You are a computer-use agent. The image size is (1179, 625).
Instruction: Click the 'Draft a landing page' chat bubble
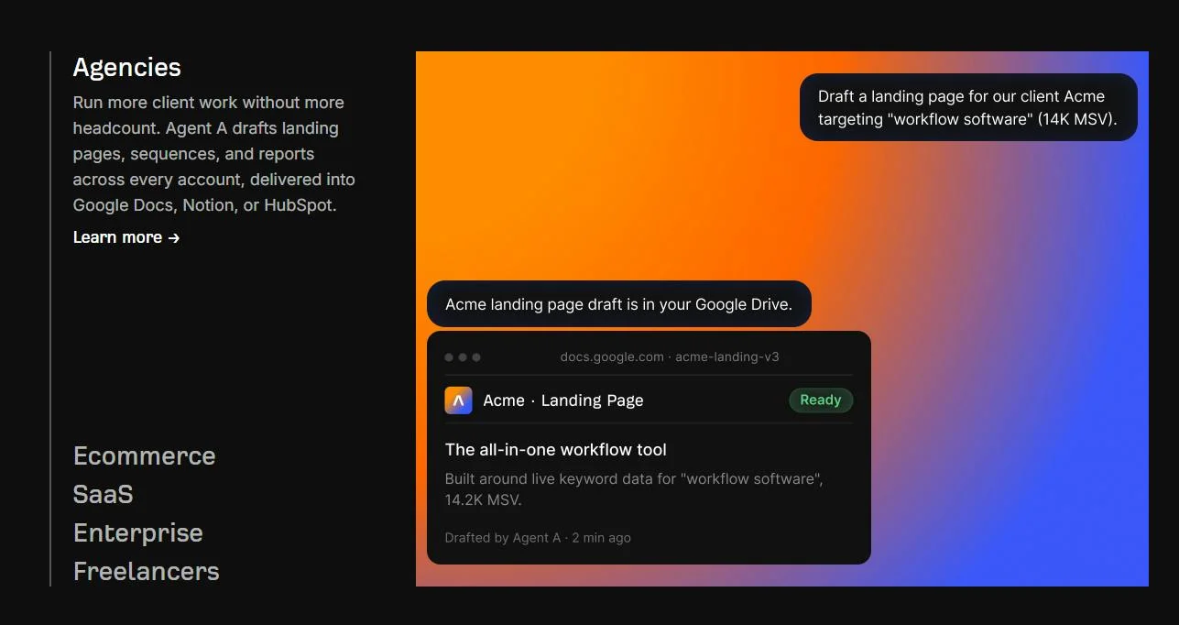coord(968,107)
